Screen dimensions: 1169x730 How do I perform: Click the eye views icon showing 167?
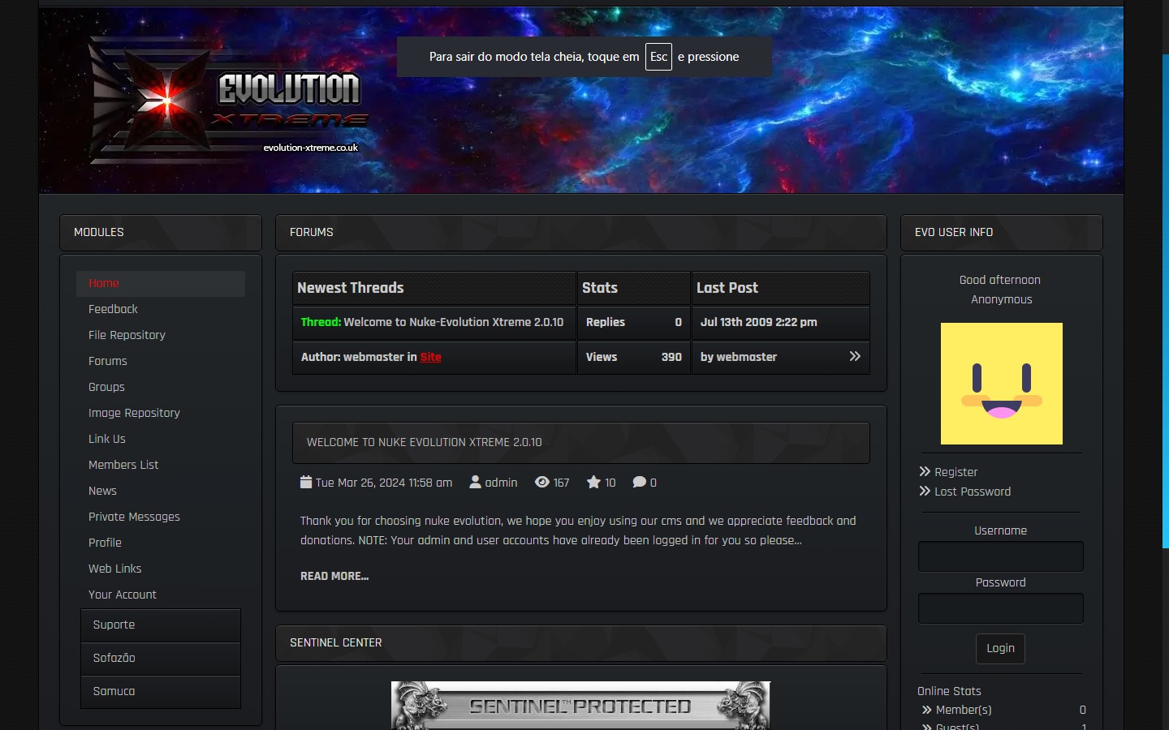(x=542, y=482)
